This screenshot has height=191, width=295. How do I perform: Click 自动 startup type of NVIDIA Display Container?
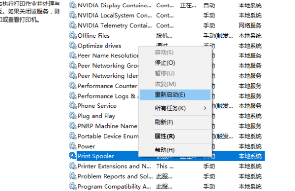click(209, 5)
